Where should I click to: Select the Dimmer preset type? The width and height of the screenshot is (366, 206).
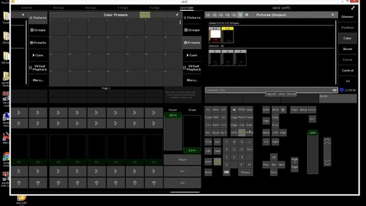(347, 17)
